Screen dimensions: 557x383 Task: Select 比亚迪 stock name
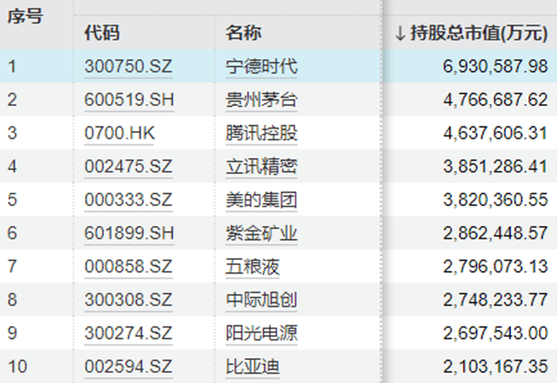(252, 367)
